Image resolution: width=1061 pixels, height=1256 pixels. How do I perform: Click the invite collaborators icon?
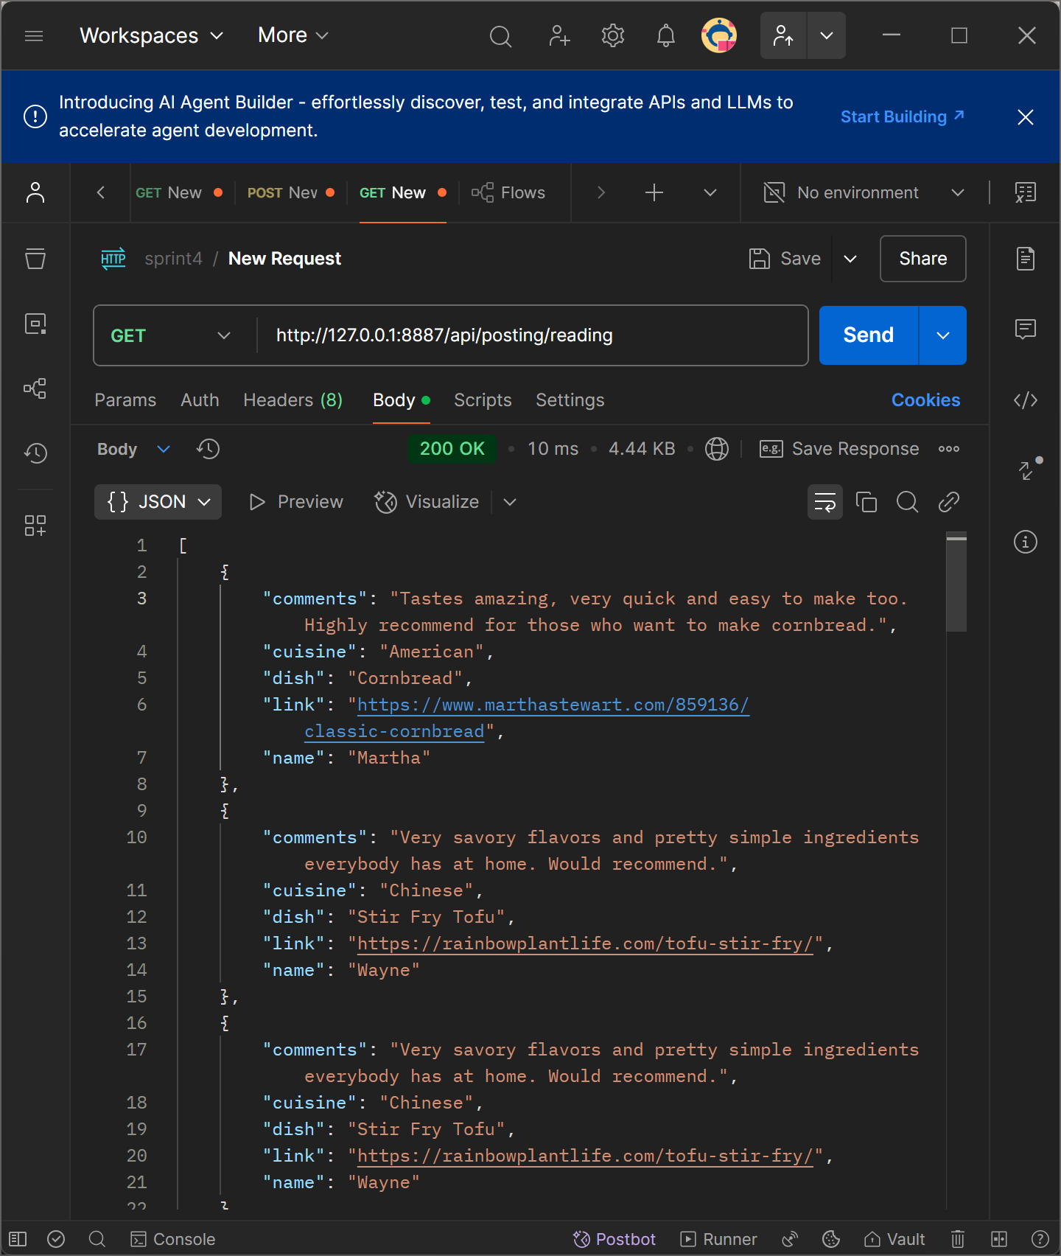559,35
